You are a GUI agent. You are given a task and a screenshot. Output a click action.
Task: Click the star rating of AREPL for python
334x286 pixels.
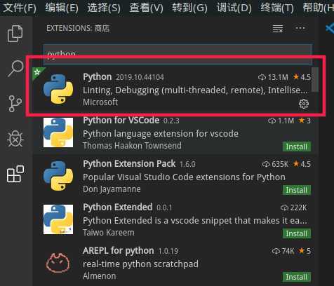coord(305,251)
